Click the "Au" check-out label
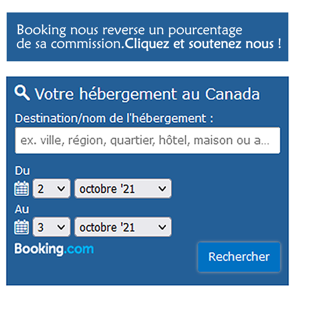The image size is (311, 311). (x=22, y=209)
